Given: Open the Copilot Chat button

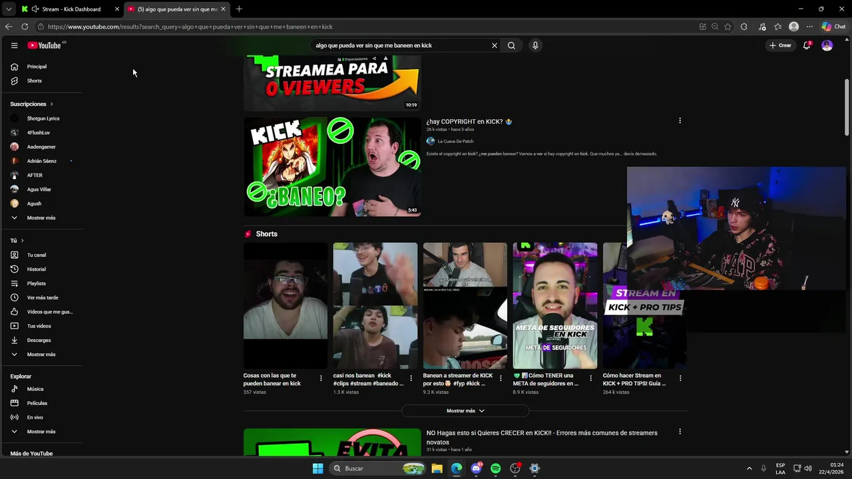Looking at the screenshot, I should point(834,27).
